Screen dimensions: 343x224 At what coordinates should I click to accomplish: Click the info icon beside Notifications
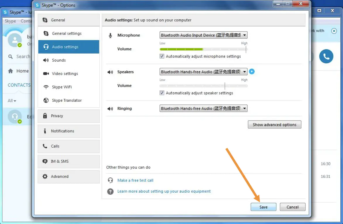tap(45, 131)
